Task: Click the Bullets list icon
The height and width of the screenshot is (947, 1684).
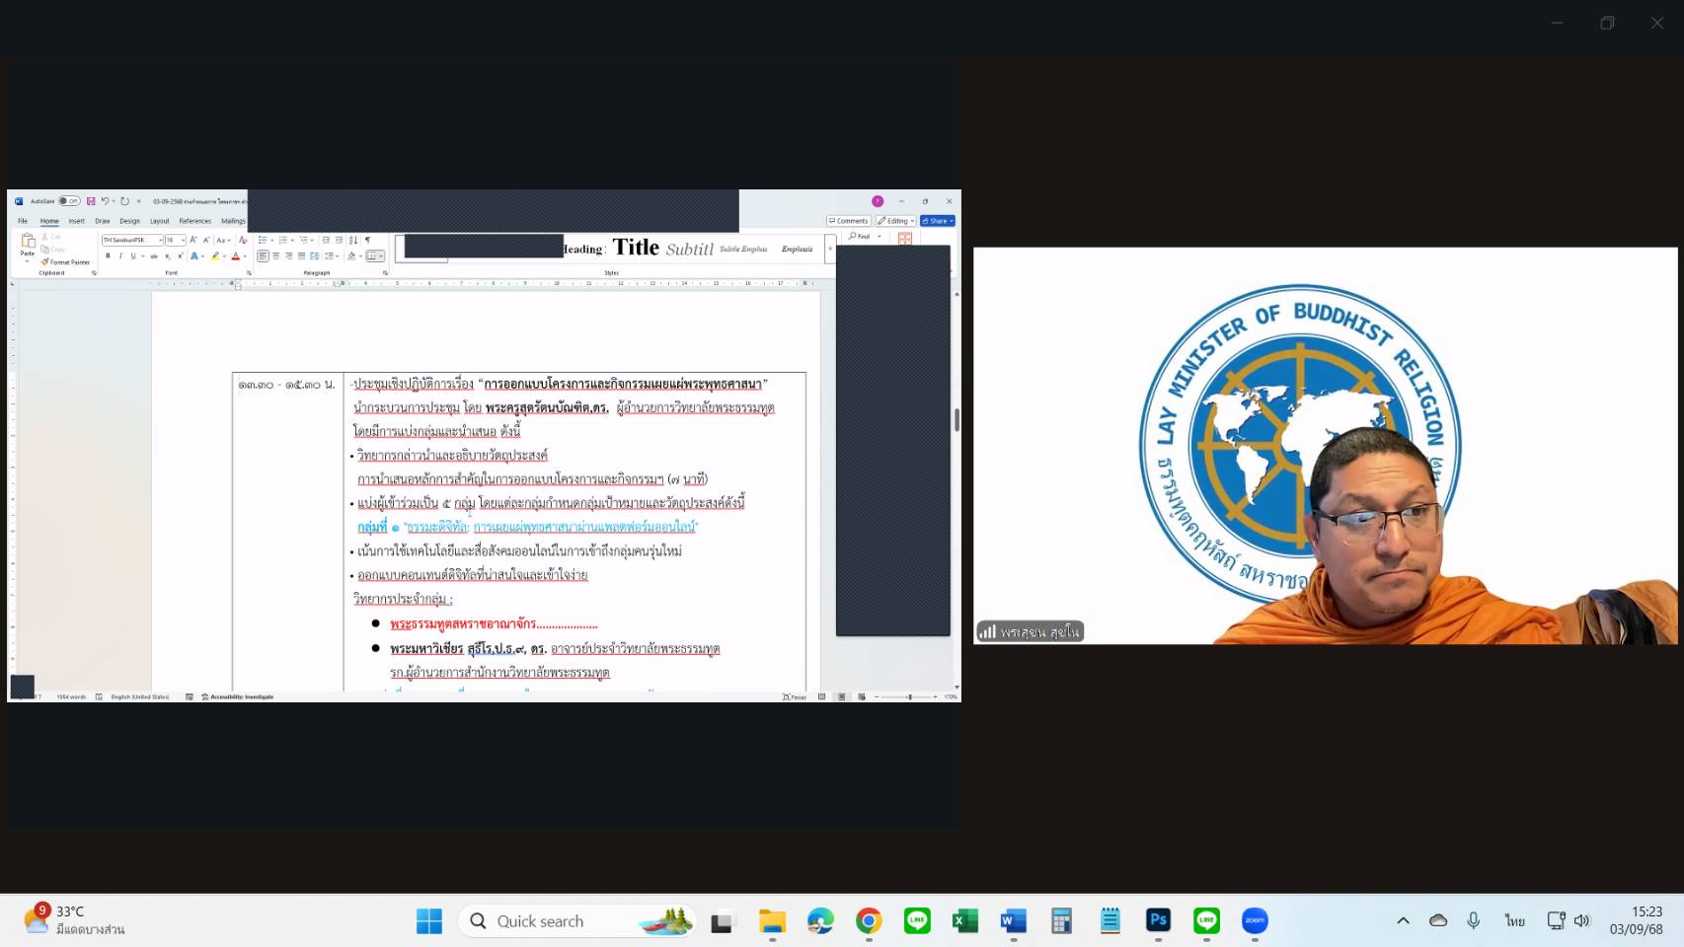Action: pyautogui.click(x=263, y=240)
